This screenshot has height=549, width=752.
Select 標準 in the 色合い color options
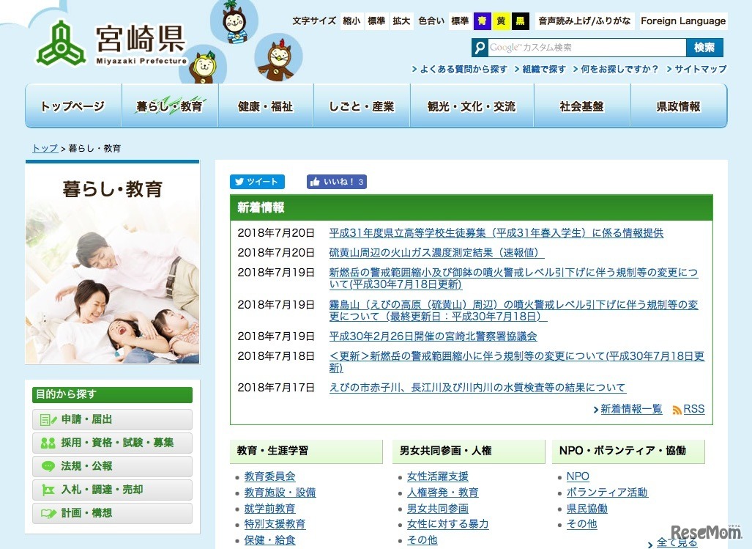tap(458, 21)
